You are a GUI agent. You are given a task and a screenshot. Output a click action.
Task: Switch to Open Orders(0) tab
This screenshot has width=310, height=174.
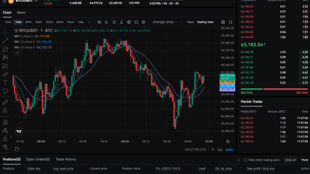pyautogui.click(x=38, y=159)
